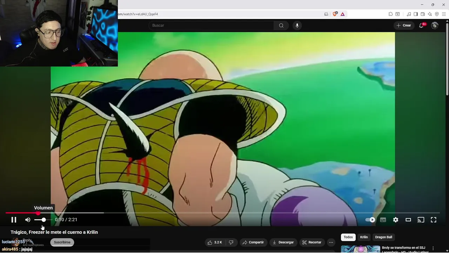The image size is (449, 253).
Task: Open the Broly se transforma video thumbnail
Action: [x=360, y=249]
